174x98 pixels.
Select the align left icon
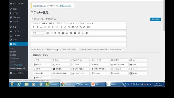(x=53, y=27)
